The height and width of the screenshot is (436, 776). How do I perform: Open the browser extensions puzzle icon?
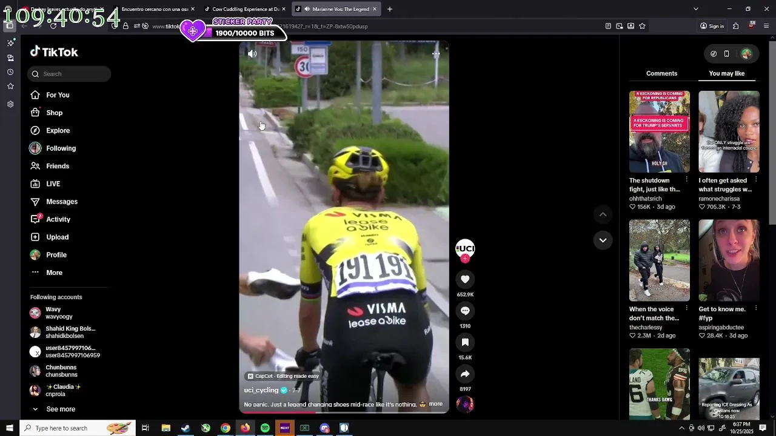(x=735, y=26)
